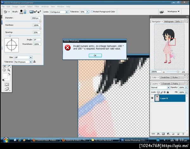Switch to the Channels tab

[x=166, y=84]
